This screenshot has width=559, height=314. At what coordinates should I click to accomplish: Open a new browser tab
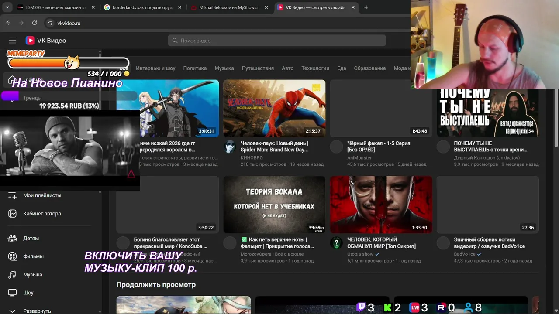tap(366, 7)
